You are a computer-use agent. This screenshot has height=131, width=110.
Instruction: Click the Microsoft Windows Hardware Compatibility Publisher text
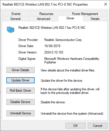click(72, 60)
